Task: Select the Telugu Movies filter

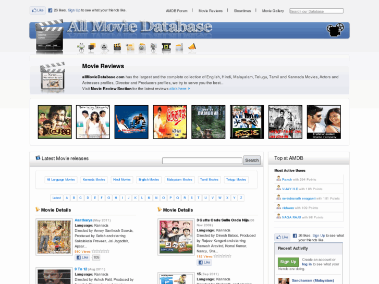Action: coord(236,180)
